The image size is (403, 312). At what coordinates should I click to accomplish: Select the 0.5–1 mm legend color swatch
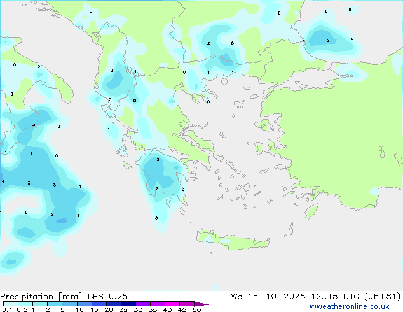coord(25,304)
